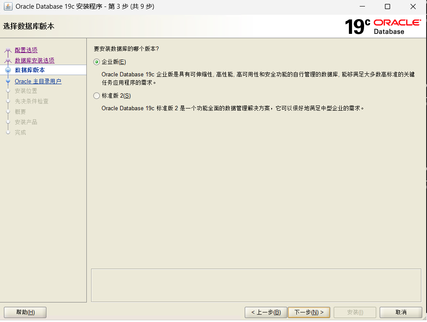Image resolution: width=427 pixels, height=322 pixels.
Task: Click the empty message area at the bottom
Action: (x=256, y=285)
